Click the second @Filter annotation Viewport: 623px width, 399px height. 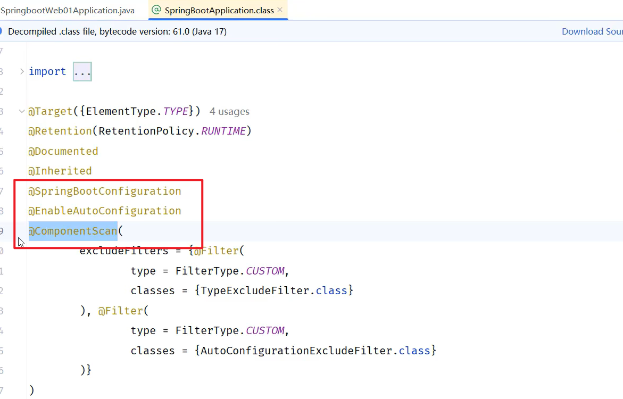(x=120, y=311)
